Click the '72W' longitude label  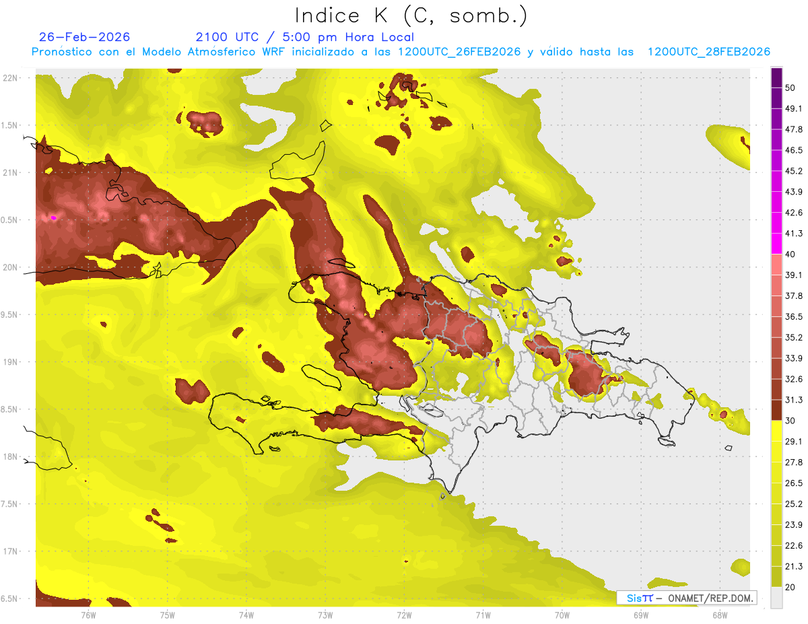pyautogui.click(x=404, y=615)
